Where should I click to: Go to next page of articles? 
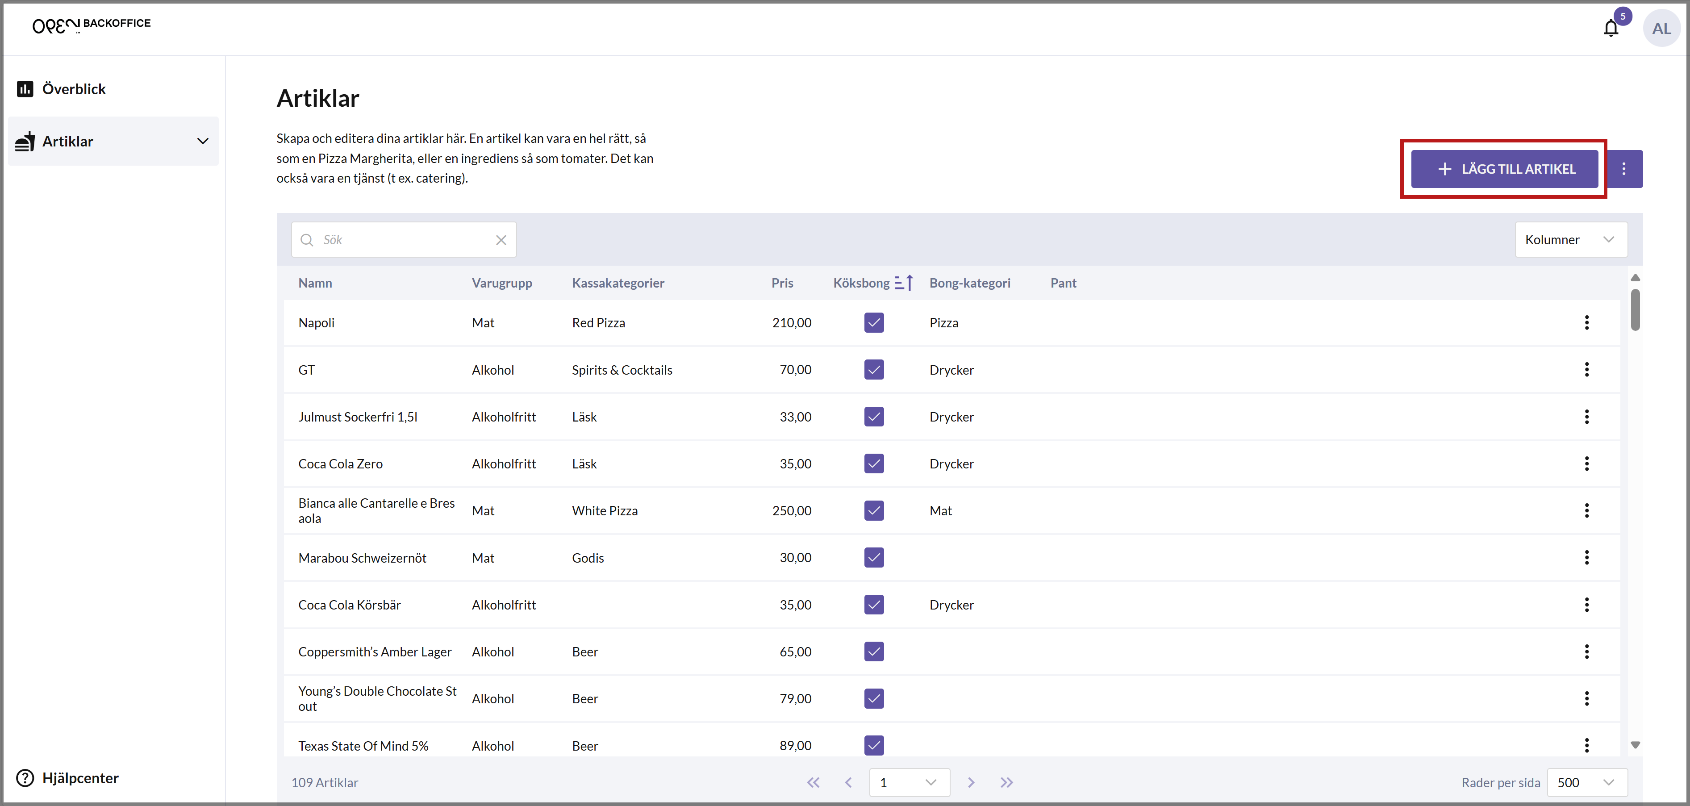point(971,782)
